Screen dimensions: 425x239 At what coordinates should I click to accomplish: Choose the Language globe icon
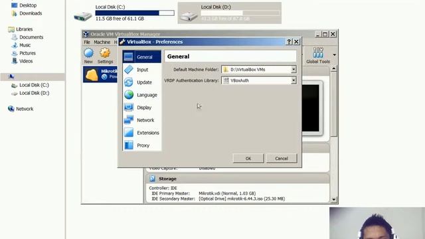(x=129, y=95)
